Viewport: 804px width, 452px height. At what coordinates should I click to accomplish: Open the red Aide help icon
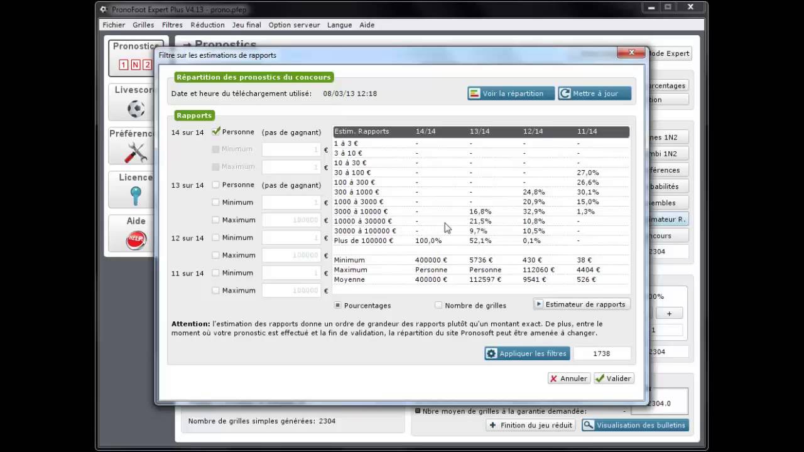coord(136,239)
